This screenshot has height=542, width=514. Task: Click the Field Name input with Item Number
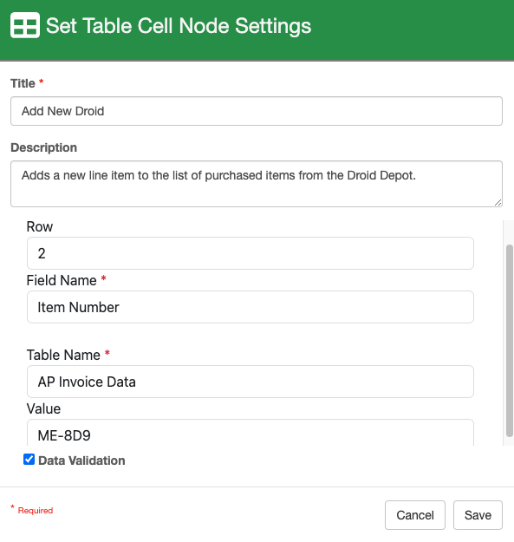coord(250,307)
